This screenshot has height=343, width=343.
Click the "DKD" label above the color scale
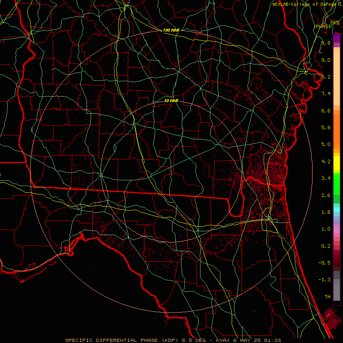pos(335,23)
